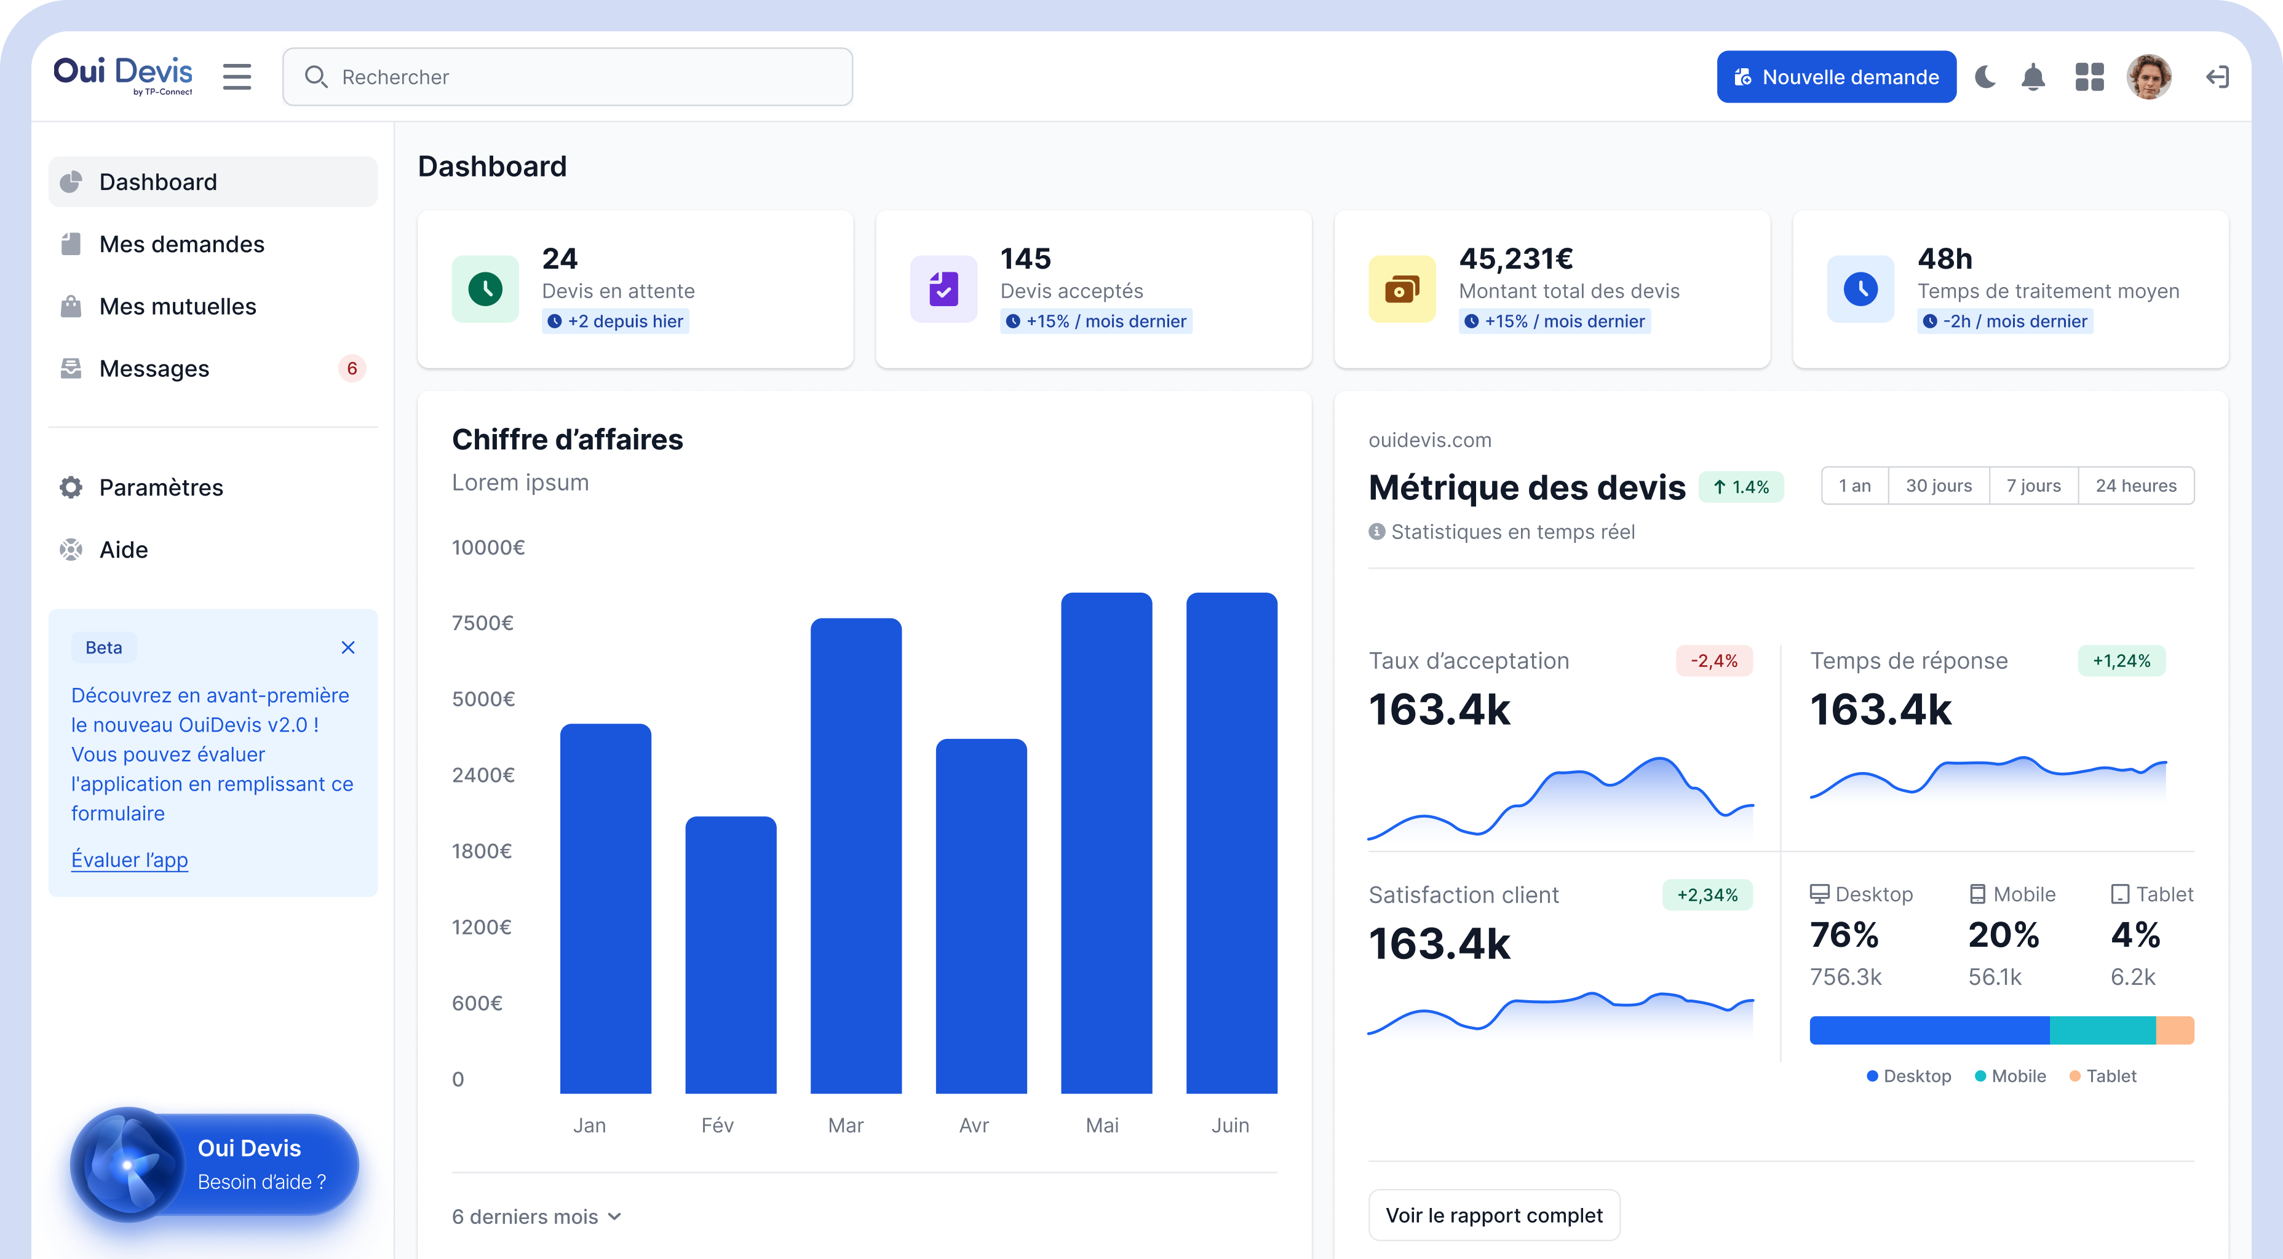Open notifications bell icon
Image resolution: width=2283 pixels, height=1259 pixels.
click(2033, 77)
